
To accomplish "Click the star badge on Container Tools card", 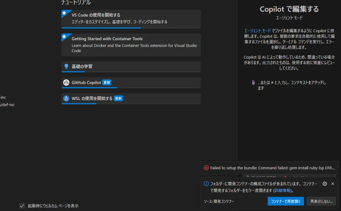I will 64,36.
